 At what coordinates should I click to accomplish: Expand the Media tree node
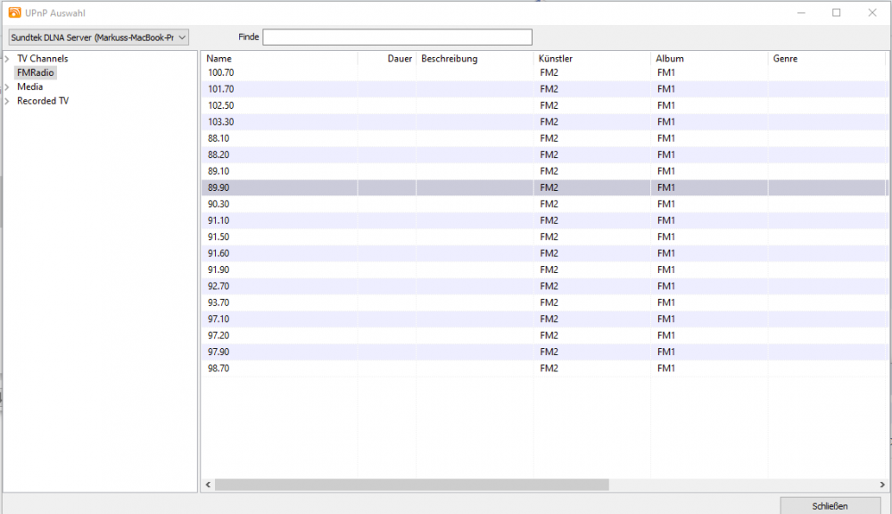coord(7,87)
